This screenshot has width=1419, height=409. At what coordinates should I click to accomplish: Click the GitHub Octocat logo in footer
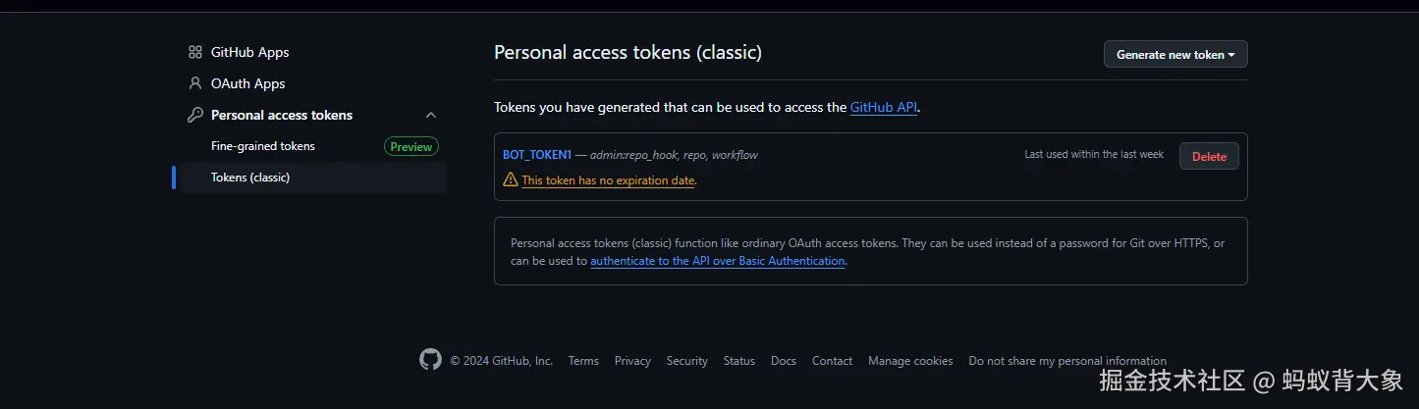click(430, 360)
